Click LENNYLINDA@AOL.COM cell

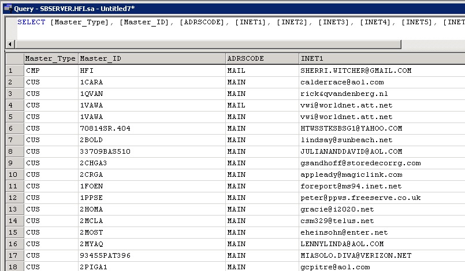382,244
